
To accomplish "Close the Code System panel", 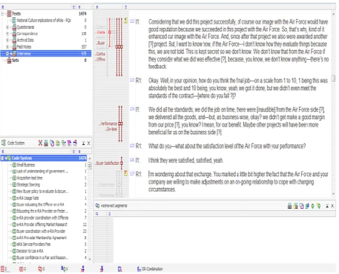I will [89, 143].
